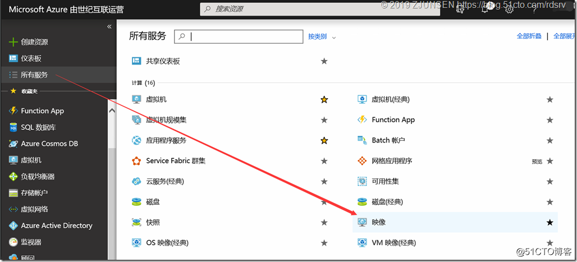Screen dimensions: 577x262
Task: Click the Service Fabric 群集 icon
Action: click(x=136, y=161)
